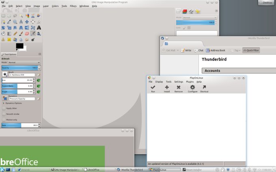Open Tool Options panel configuration menu
Image resolution: width=276 pixels, height=172 pixels.
[x=40, y=54]
